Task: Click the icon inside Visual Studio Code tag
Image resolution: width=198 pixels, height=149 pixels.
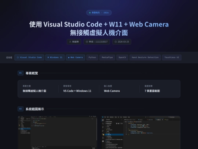Action: pyautogui.click(x=18, y=57)
